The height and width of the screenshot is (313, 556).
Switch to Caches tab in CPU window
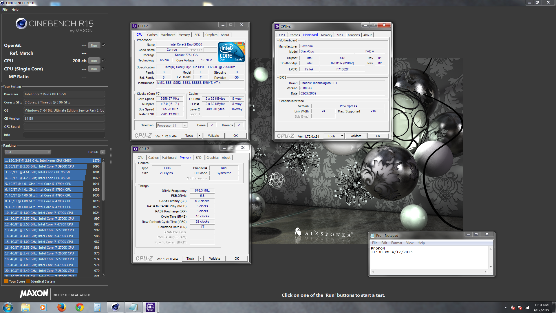click(152, 35)
